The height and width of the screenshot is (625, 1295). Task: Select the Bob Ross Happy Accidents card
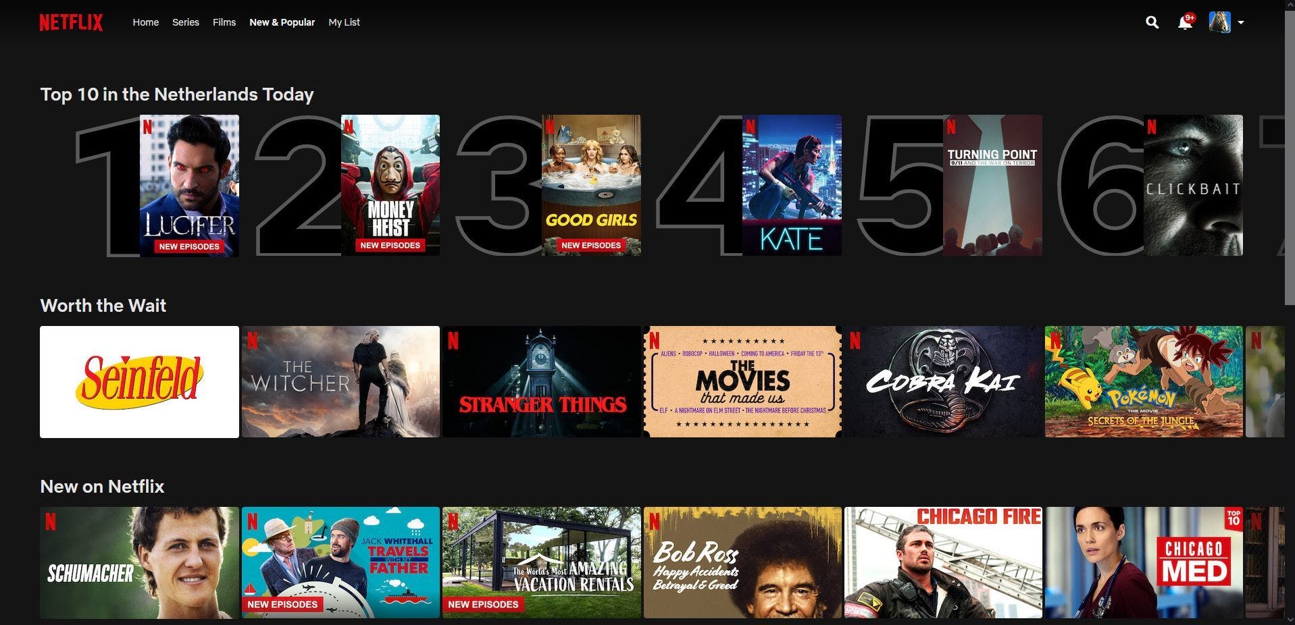(x=742, y=563)
